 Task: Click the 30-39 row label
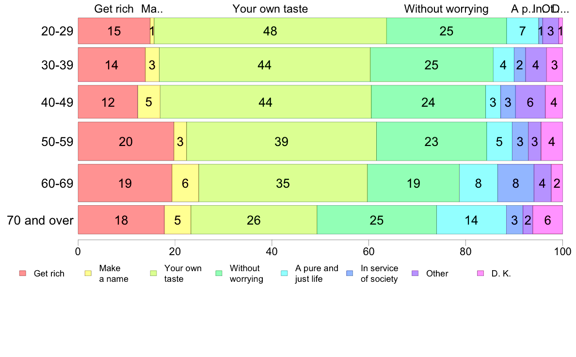(57, 65)
